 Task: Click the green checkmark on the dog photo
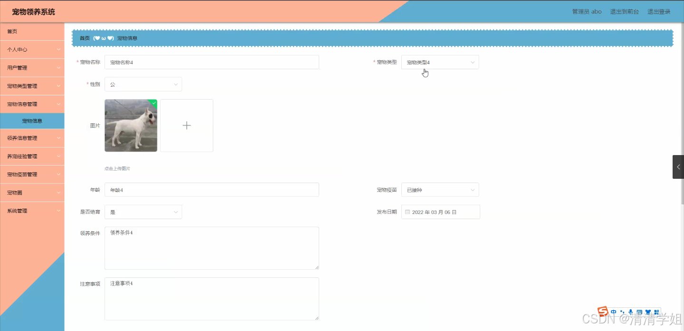153,103
